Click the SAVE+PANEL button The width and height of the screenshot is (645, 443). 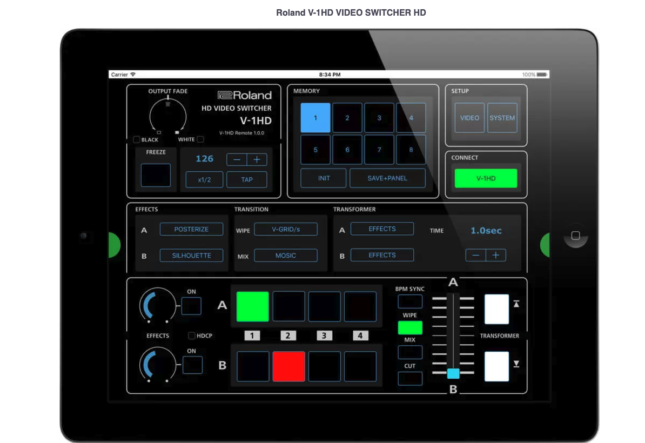pyautogui.click(x=387, y=178)
